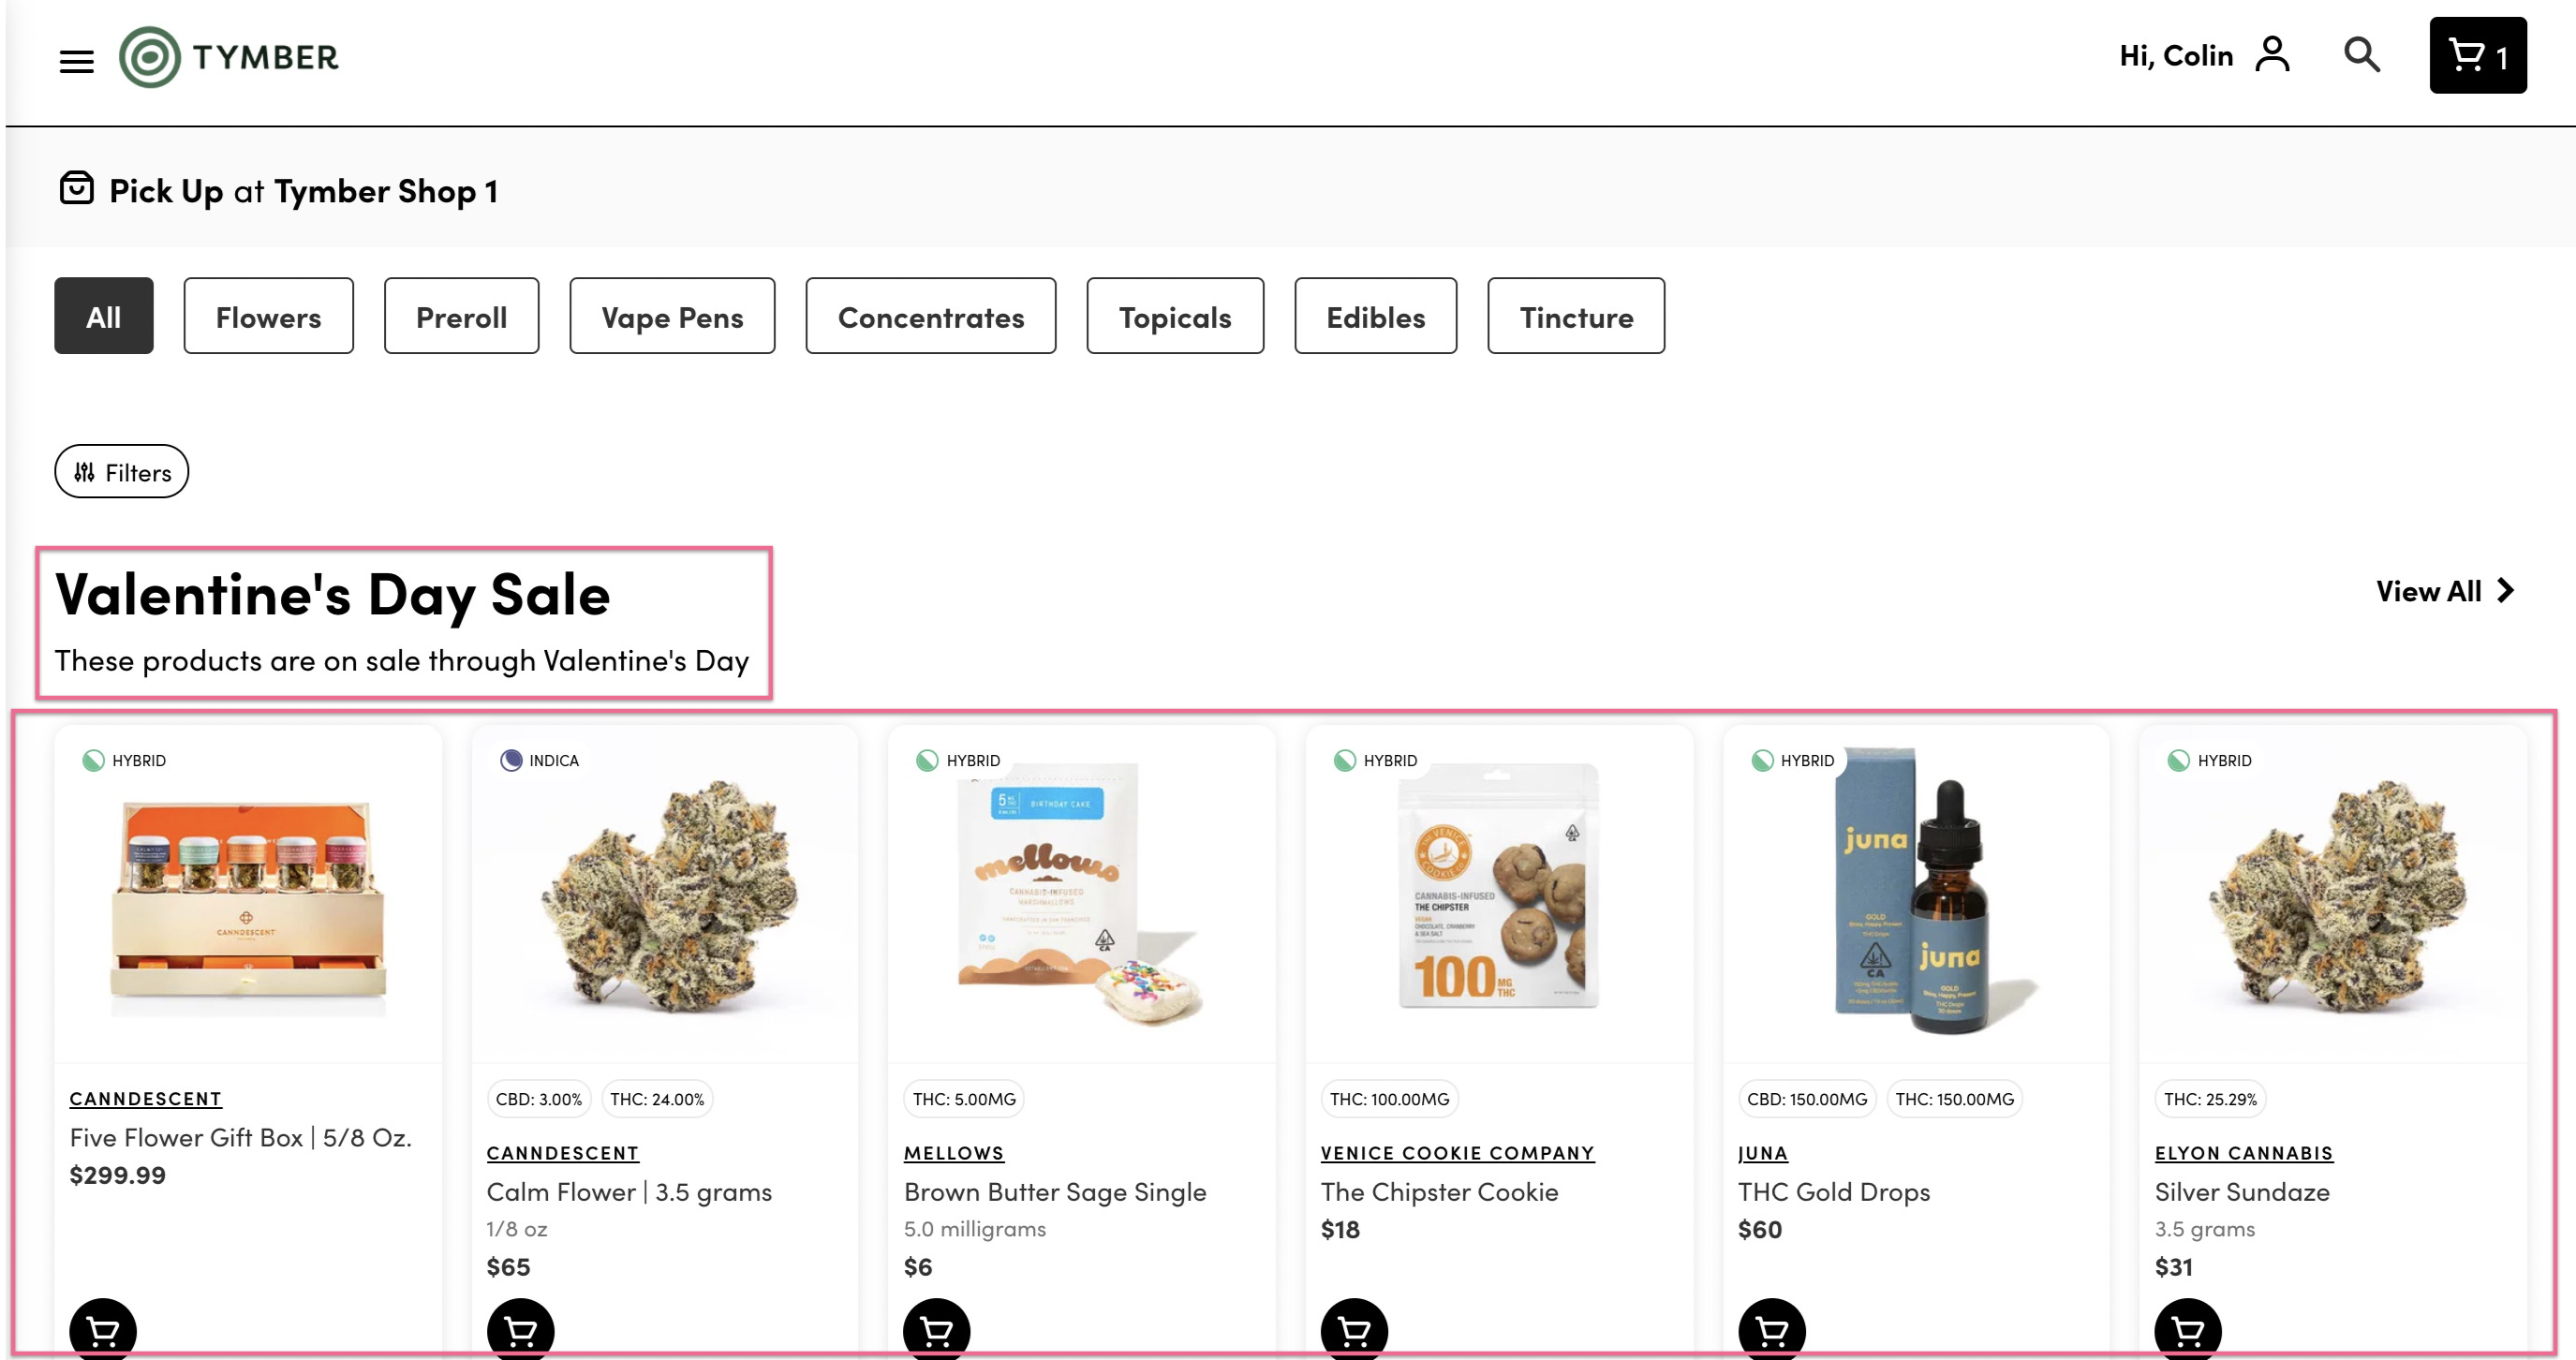
Task: Click the THC: 5.00MG tag
Action: click(964, 1098)
